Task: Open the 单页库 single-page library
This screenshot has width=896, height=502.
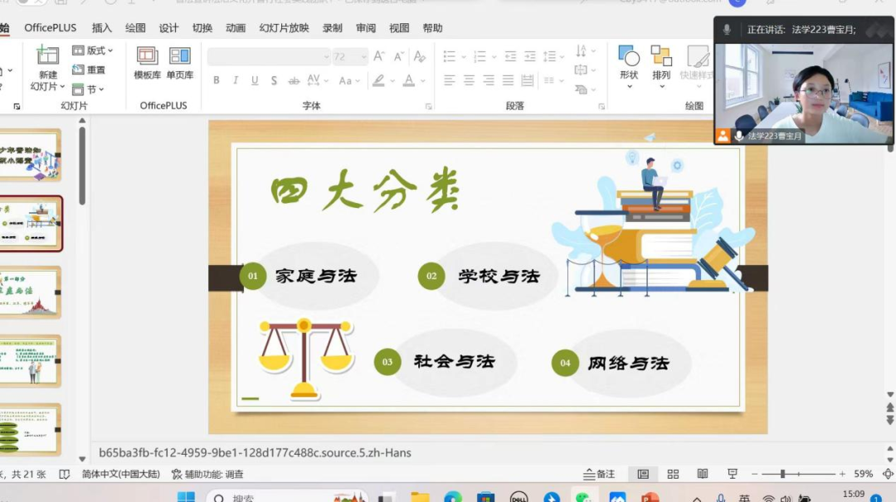Action: click(180, 63)
